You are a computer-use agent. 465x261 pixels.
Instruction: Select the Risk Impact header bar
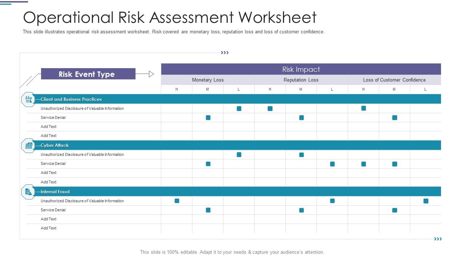pyautogui.click(x=301, y=69)
